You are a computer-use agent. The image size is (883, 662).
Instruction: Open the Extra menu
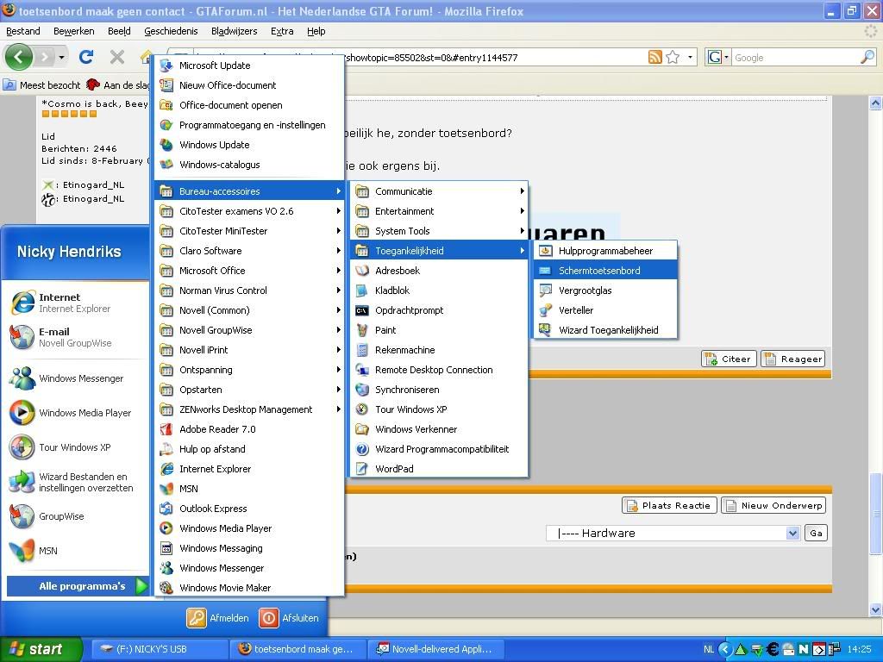282,31
